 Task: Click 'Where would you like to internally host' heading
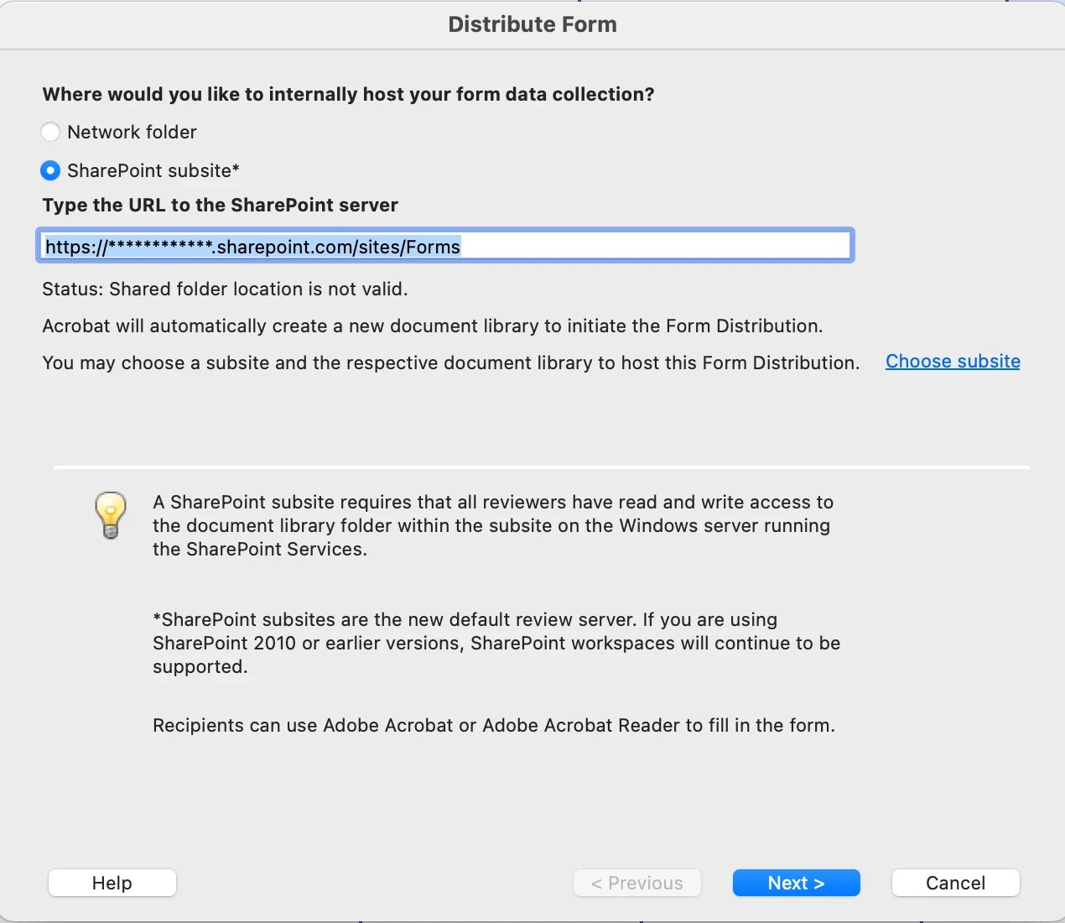coord(348,94)
